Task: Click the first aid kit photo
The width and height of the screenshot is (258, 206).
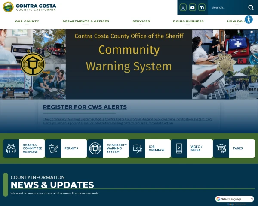Action: coord(242,47)
